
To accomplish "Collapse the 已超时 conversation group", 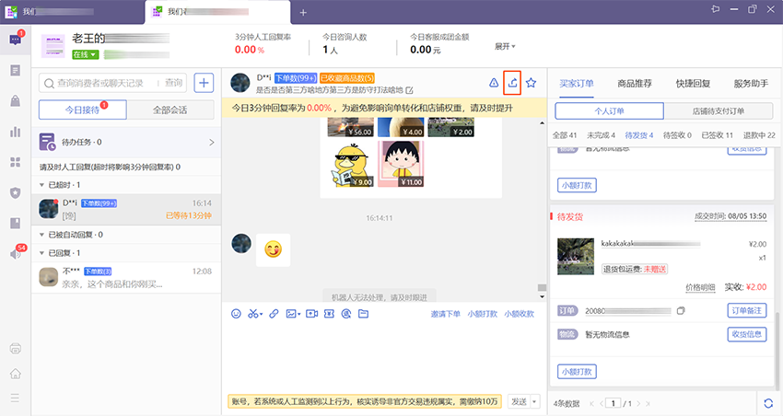I will pyautogui.click(x=42, y=185).
